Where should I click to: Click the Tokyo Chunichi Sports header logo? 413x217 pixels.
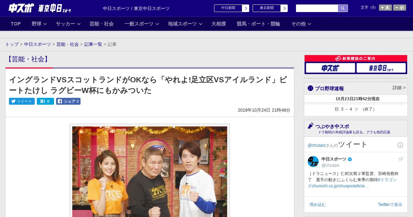[x=55, y=8]
